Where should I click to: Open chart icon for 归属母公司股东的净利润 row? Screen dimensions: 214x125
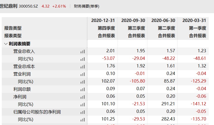[x=83, y=112]
